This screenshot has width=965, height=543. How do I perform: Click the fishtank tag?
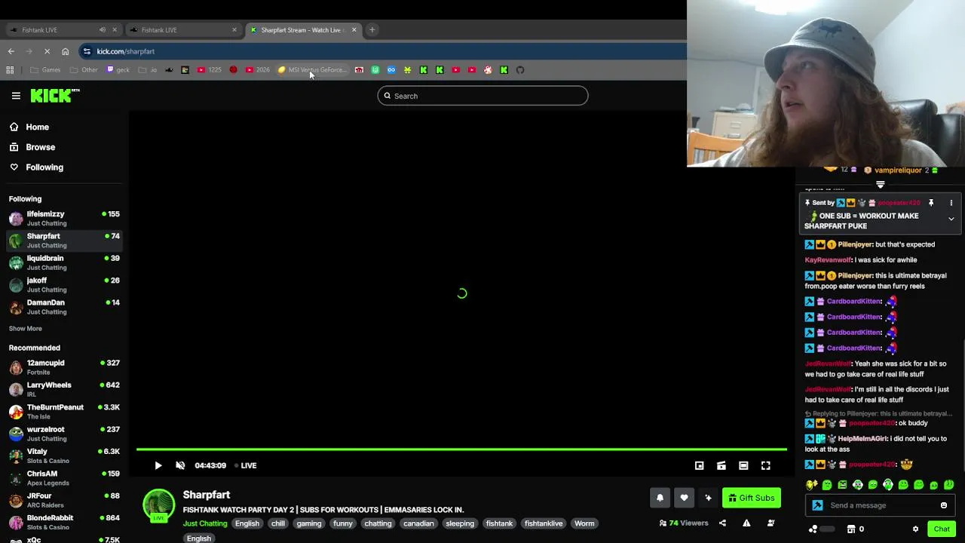[x=499, y=523]
